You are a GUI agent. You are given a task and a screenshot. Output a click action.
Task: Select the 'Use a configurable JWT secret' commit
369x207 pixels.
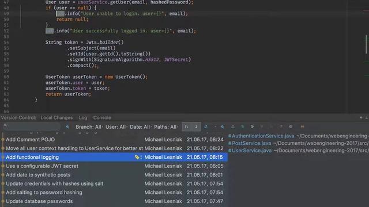coord(114,166)
